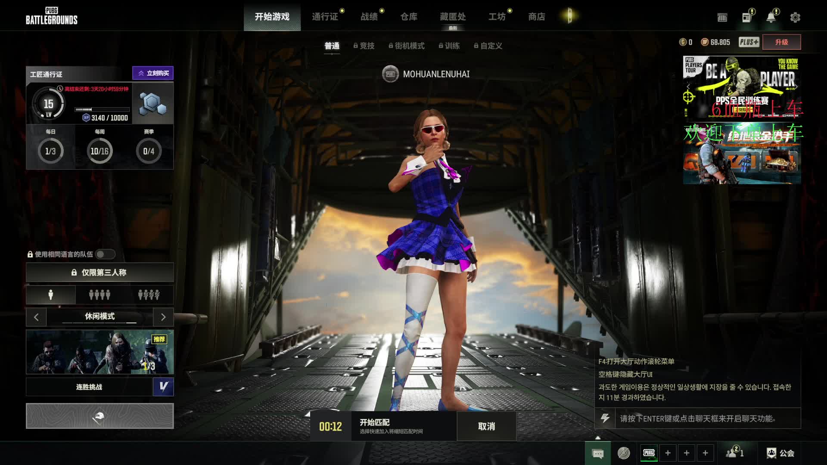Click 休闲模式 mode selector
827x465 pixels.
click(x=99, y=317)
